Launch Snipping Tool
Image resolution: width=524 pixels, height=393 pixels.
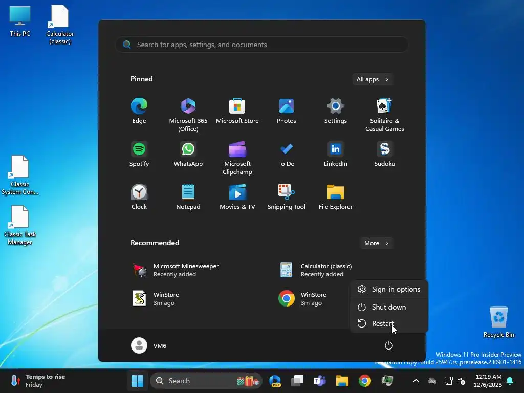pos(287,197)
